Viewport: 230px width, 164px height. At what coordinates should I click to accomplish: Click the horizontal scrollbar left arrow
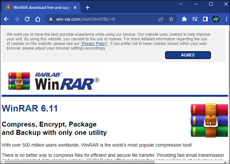click(x=2, y=162)
